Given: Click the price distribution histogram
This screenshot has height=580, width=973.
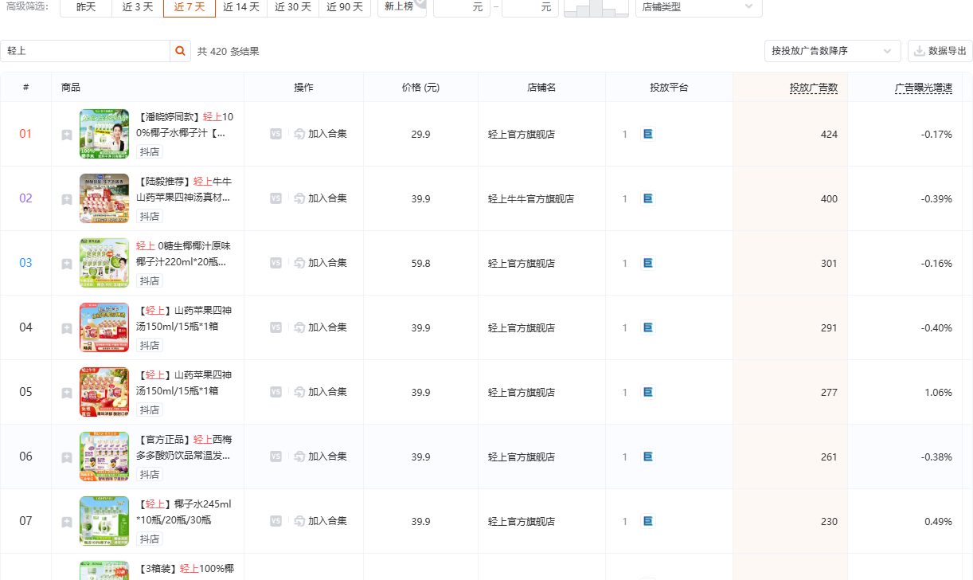Looking at the screenshot, I should [596, 8].
